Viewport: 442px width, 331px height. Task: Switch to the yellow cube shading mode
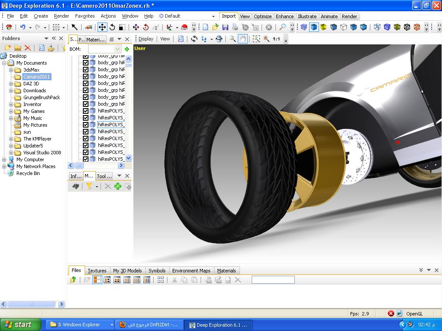(323, 27)
